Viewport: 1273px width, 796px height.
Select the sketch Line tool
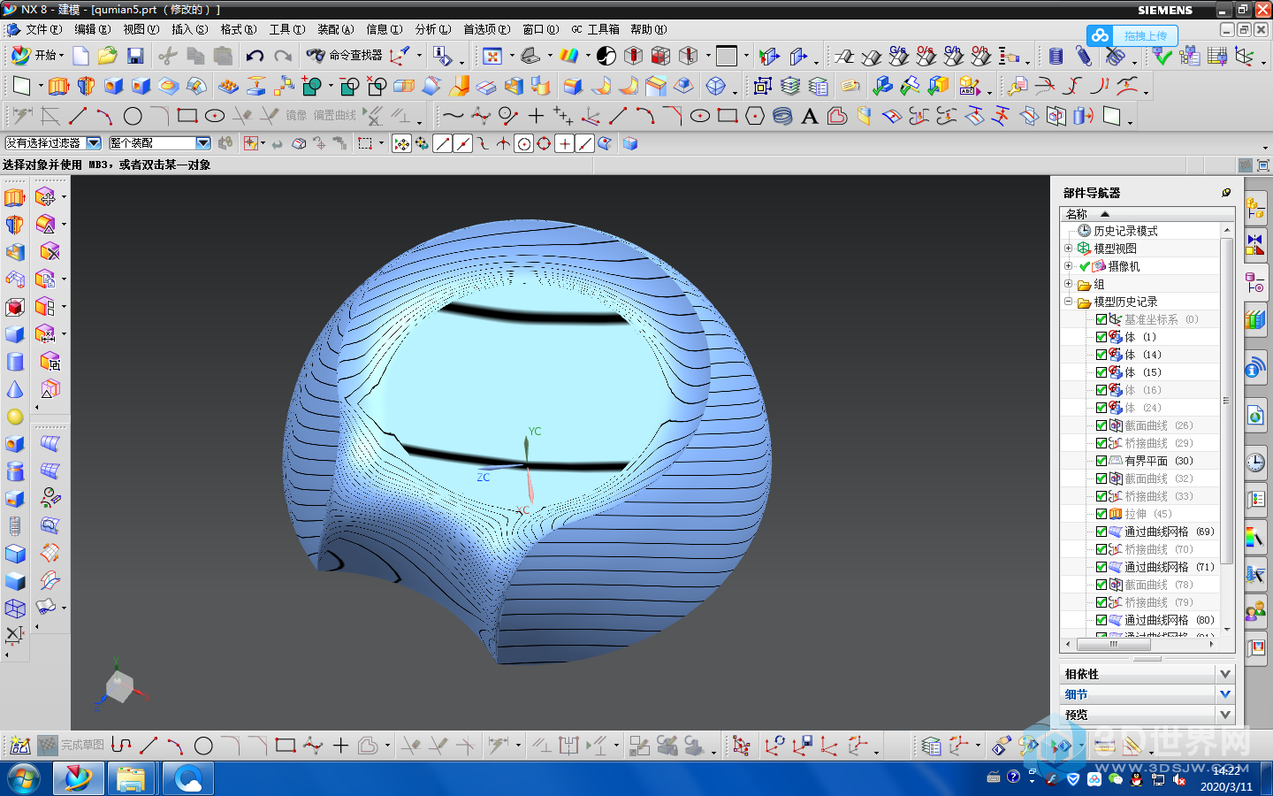78,116
